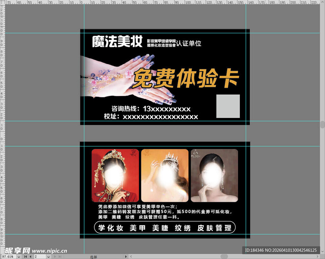Click the 学化妆 美甲 美睫 oval banner
Image resolution: width=325 pixels, height=259 pixels.
pyautogui.click(x=164, y=227)
